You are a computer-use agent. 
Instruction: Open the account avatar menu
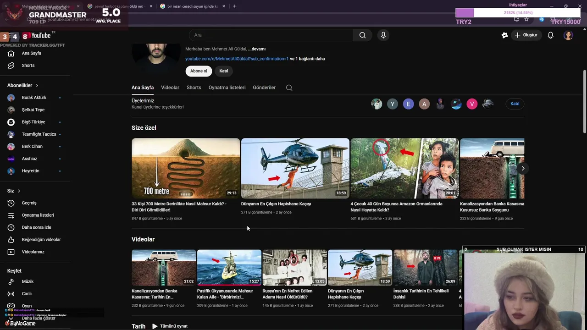tap(568, 35)
